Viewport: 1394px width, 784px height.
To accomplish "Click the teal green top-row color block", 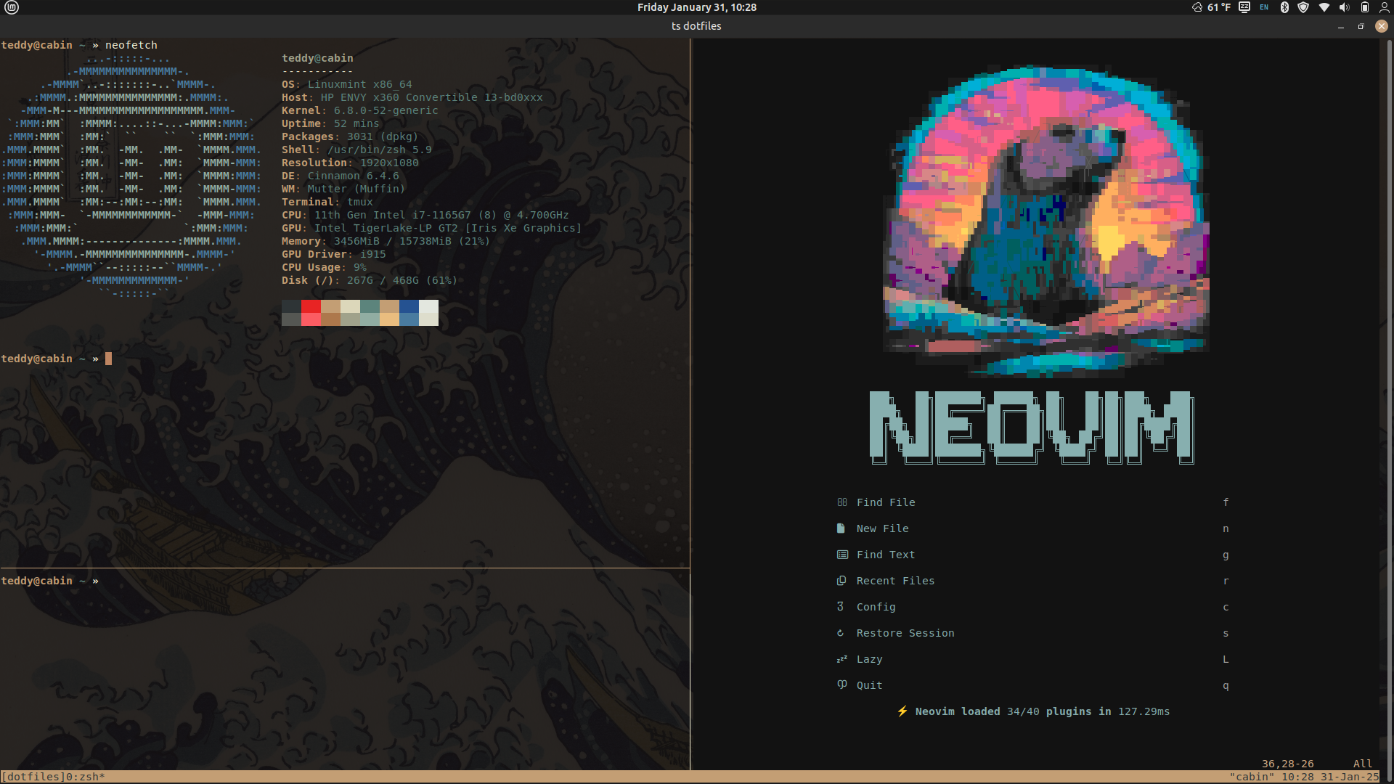I will pos(370,306).
